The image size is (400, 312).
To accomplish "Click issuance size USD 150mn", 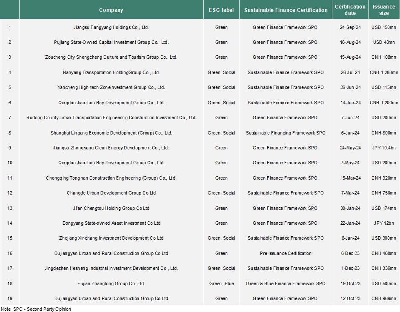I will [384, 27].
